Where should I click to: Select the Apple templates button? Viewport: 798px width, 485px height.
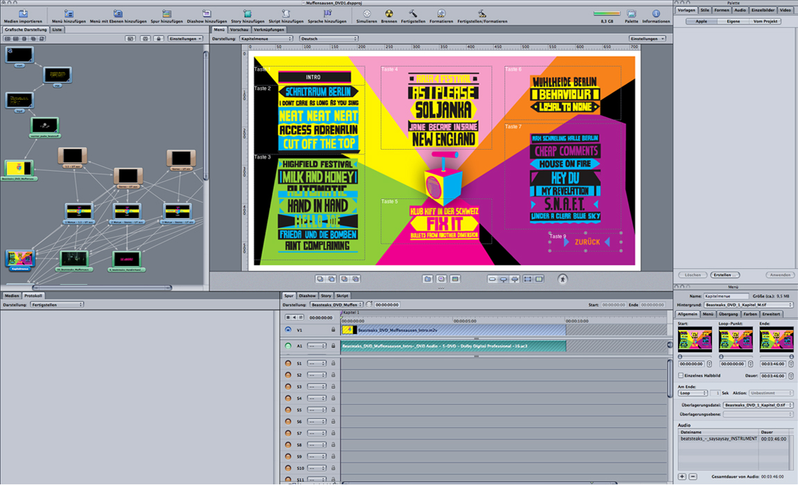pos(702,21)
